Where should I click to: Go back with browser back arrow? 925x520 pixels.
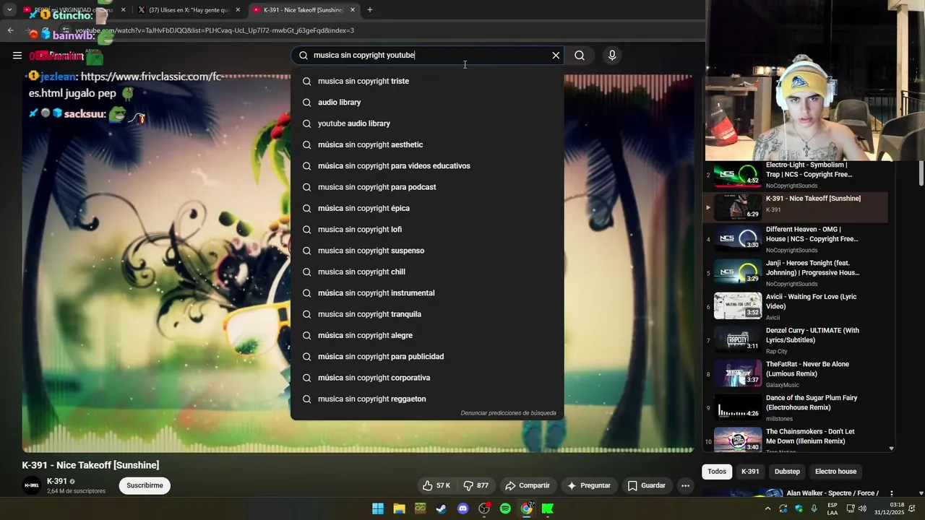click(x=10, y=30)
